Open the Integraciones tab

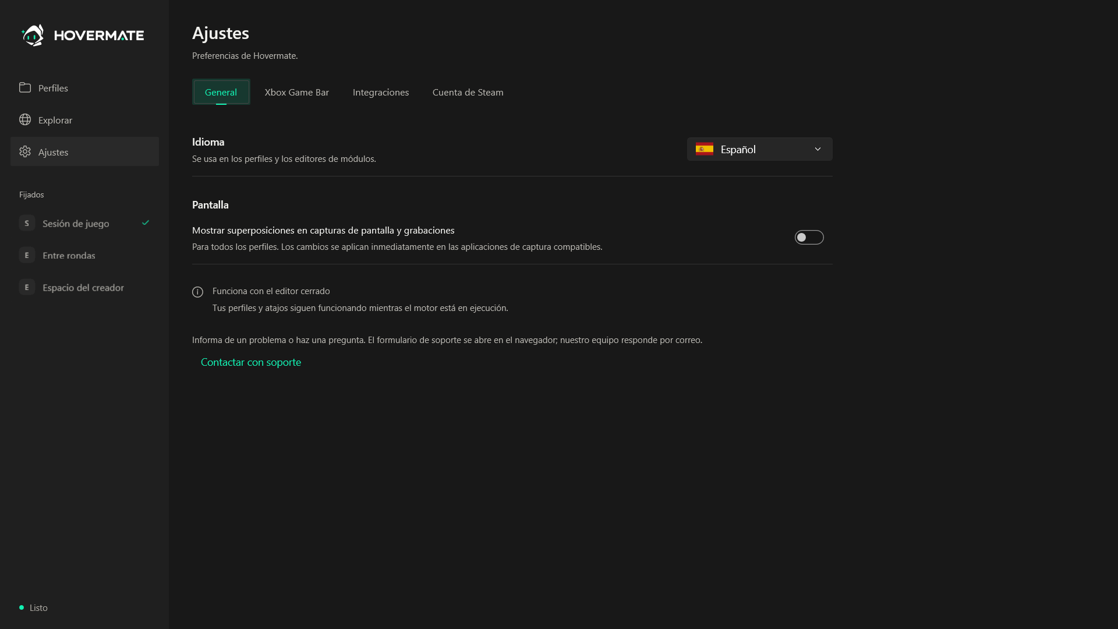pyautogui.click(x=381, y=92)
